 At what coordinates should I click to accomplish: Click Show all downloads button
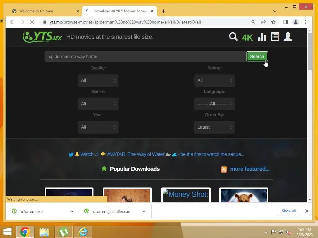click(289, 211)
